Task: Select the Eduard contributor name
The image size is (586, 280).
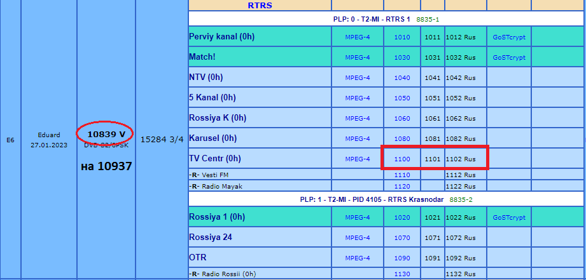Action: click(x=49, y=135)
